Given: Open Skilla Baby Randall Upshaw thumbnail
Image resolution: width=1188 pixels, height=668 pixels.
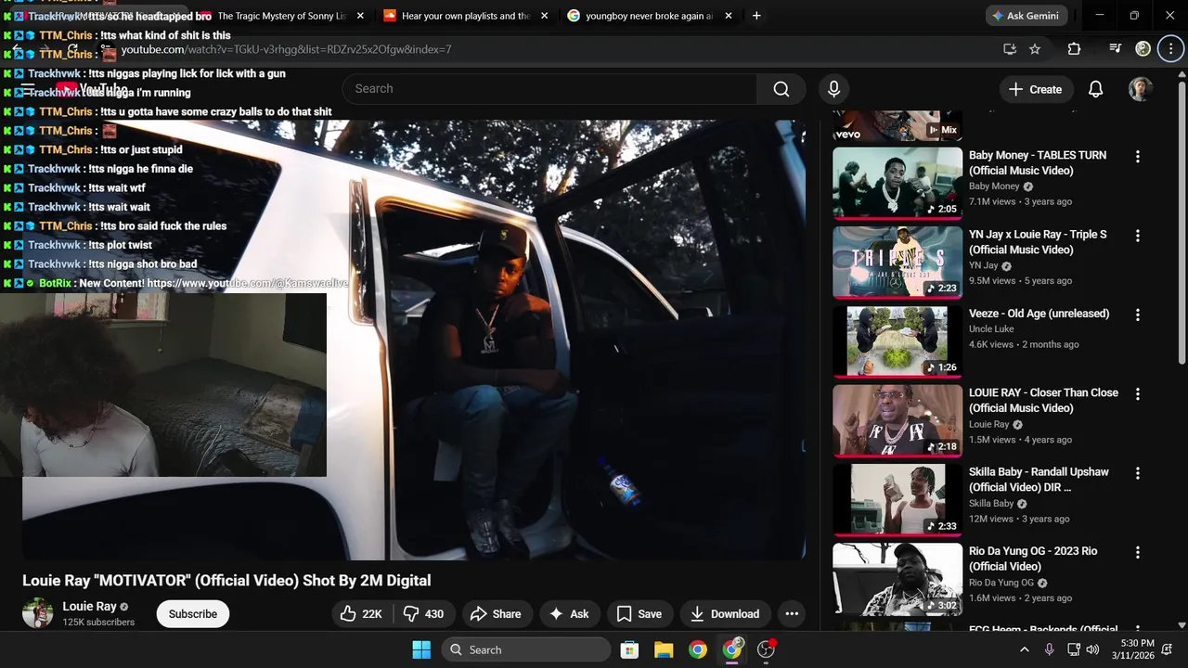Looking at the screenshot, I should (x=897, y=499).
